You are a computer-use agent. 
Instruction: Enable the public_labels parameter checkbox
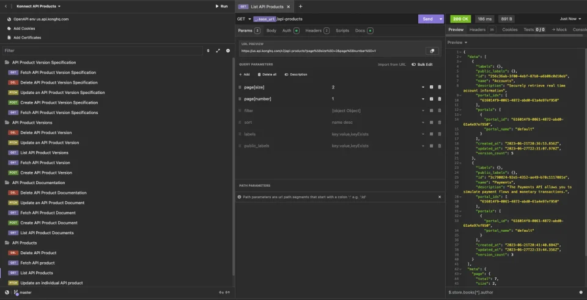[x=431, y=146]
